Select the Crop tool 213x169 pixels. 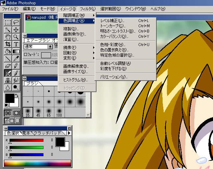(x=8, y=44)
